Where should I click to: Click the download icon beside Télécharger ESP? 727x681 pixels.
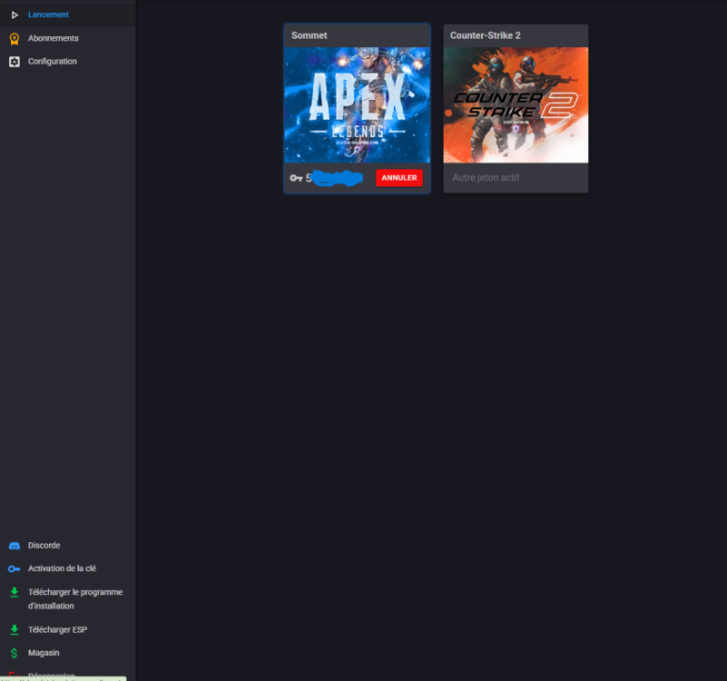pos(14,629)
